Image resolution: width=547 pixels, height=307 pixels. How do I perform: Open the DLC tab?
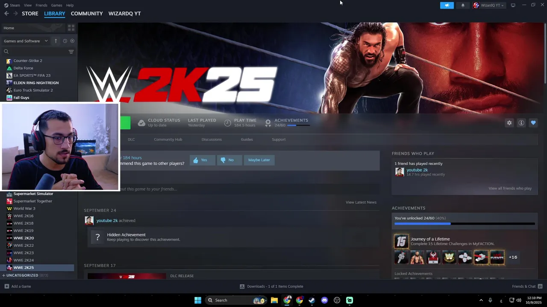(x=131, y=139)
